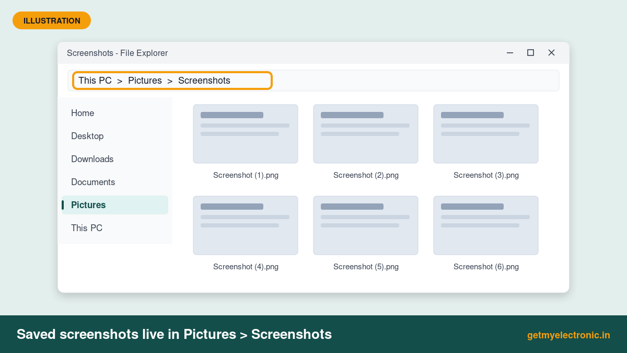The width and height of the screenshot is (627, 353).
Task: Click the file name Screenshot (2).png
Action: [366, 175]
